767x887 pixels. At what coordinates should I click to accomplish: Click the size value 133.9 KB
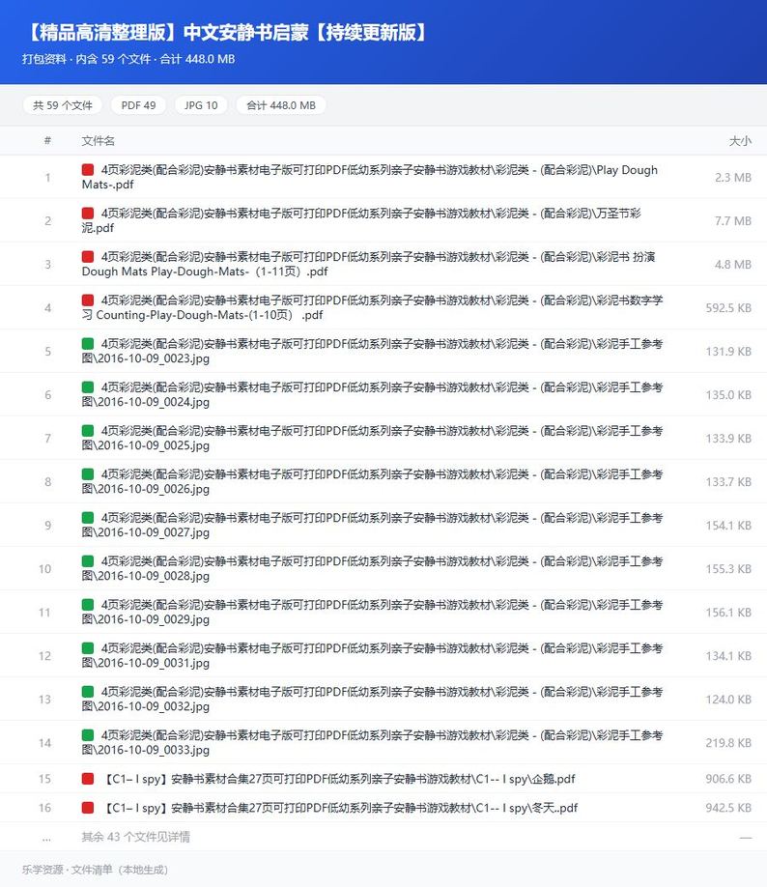728,439
